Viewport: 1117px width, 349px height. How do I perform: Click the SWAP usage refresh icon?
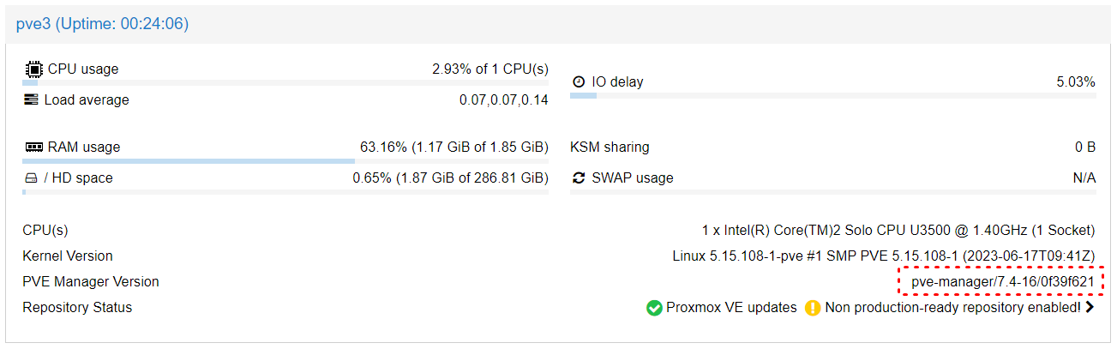(x=579, y=178)
